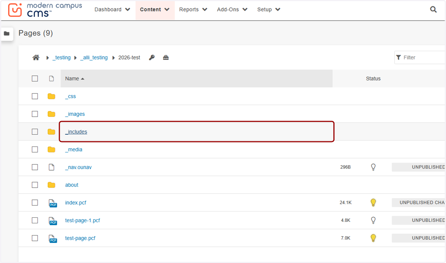This screenshot has height=263, width=446.
Task: Click the Unpublished badge for test-page.pcf
Action: click(419, 238)
